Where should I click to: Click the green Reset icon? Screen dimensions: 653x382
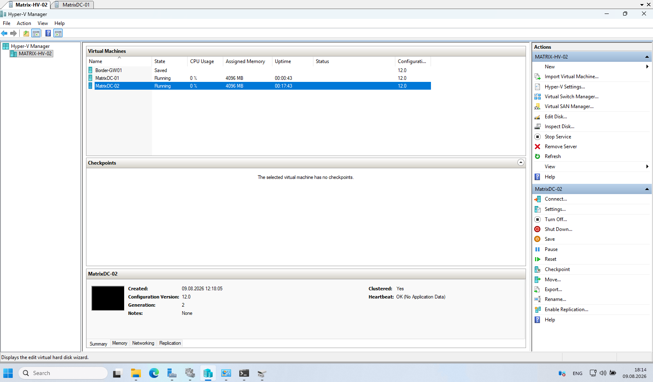click(537, 259)
